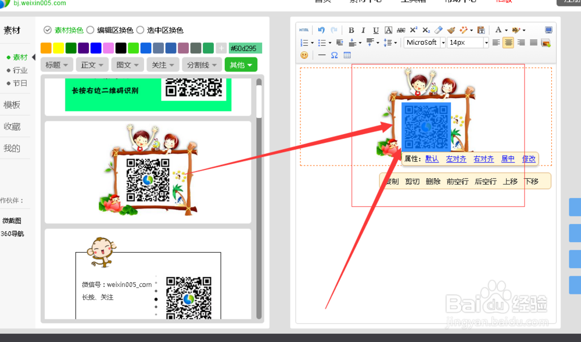Expand 正文 material category
The width and height of the screenshot is (581, 342).
[x=92, y=65]
